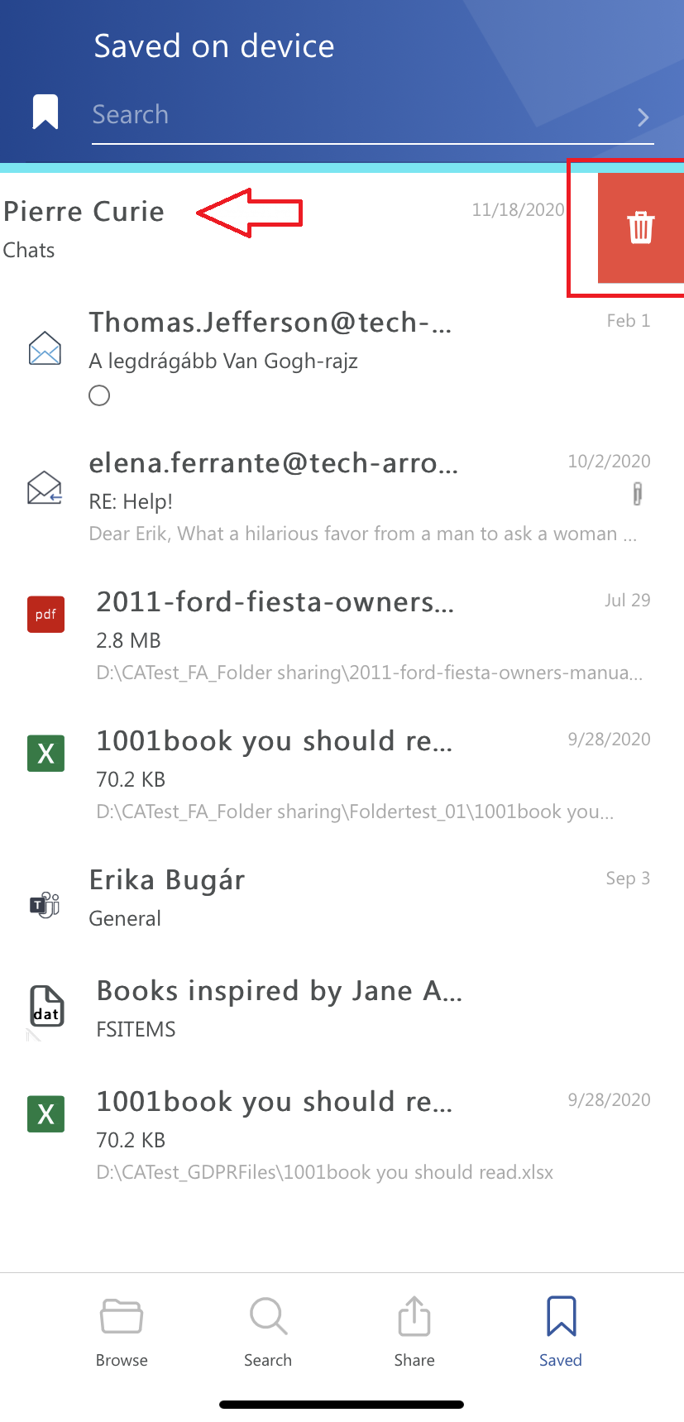This screenshot has width=684, height=1422.
Task: Tap the dat file icon
Action: click(x=46, y=1007)
